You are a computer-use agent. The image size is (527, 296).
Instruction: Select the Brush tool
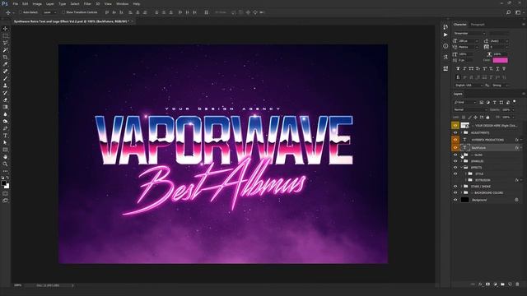pos(6,79)
